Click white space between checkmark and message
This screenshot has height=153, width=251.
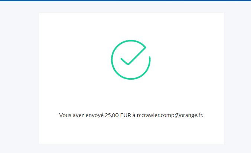[x=131, y=96]
